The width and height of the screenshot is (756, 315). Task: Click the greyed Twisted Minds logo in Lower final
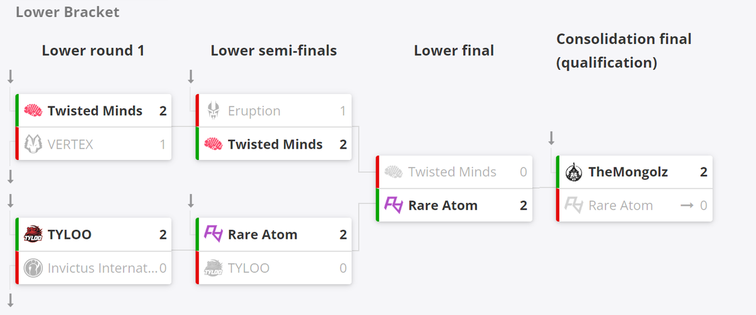click(394, 172)
